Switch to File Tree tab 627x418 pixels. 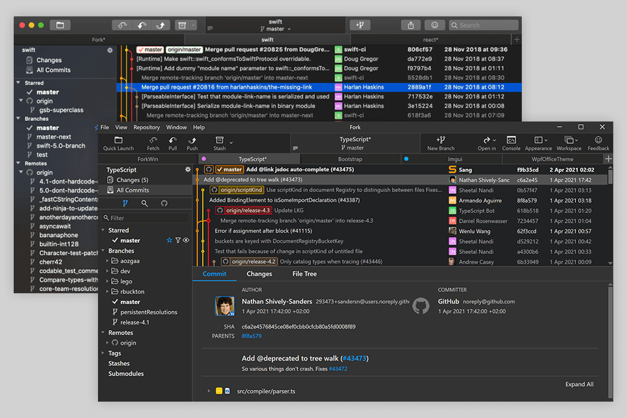click(x=304, y=274)
